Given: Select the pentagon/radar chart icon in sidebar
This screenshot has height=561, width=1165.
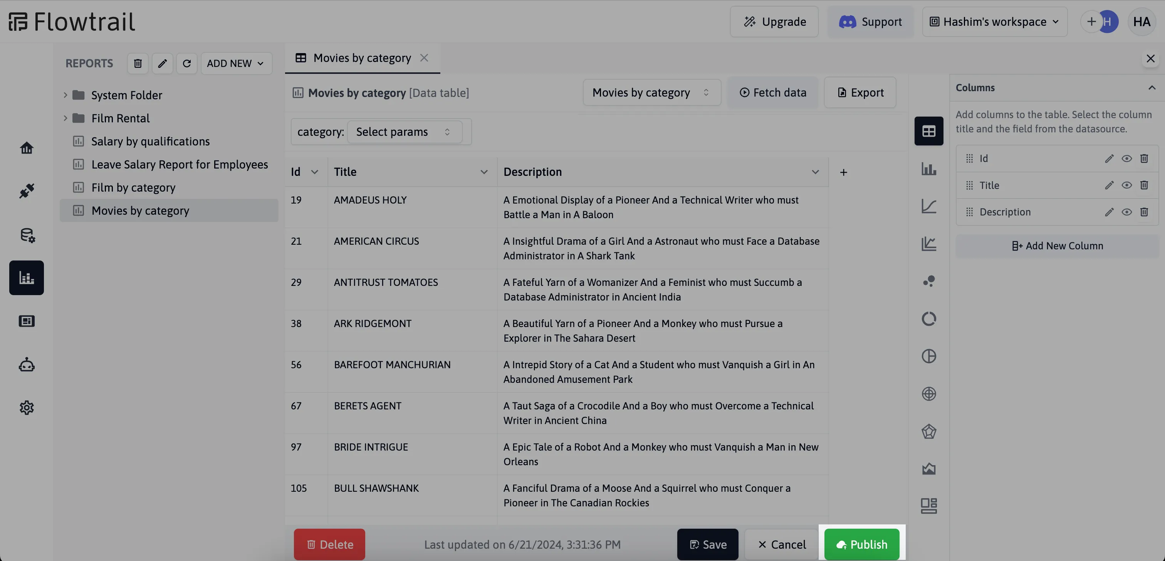Looking at the screenshot, I should click(x=929, y=431).
